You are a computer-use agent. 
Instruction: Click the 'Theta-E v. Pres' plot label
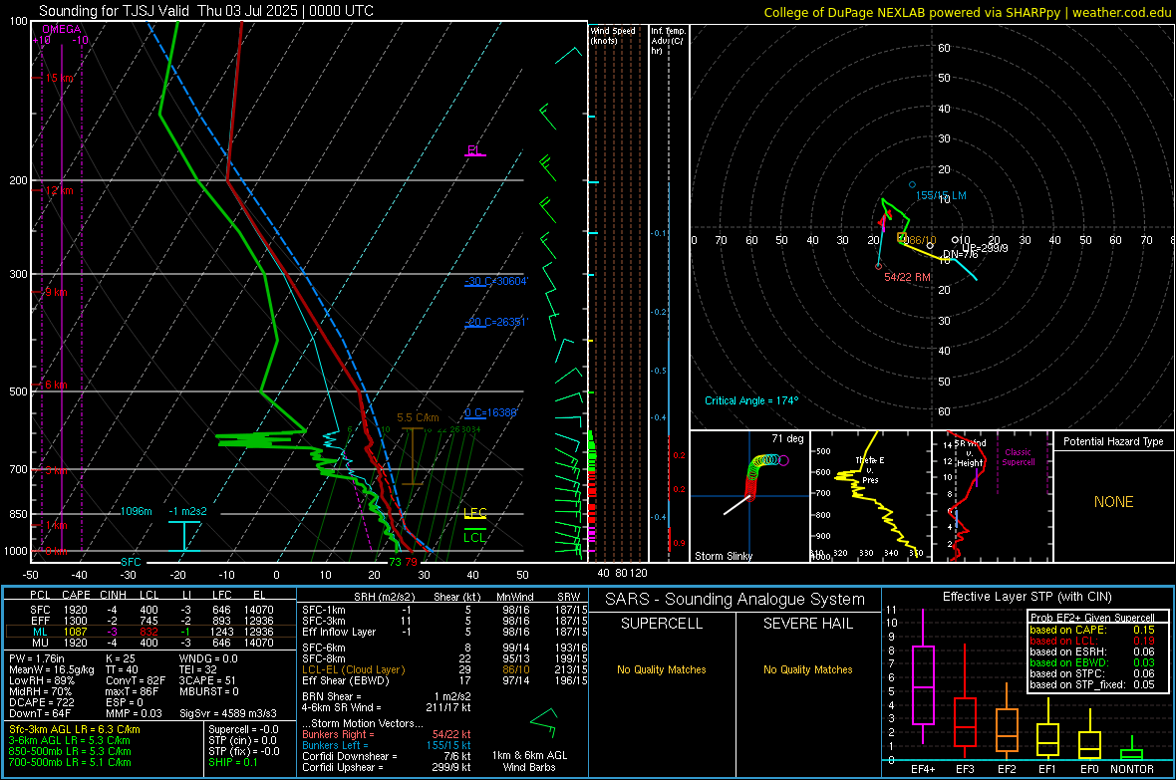[869, 469]
